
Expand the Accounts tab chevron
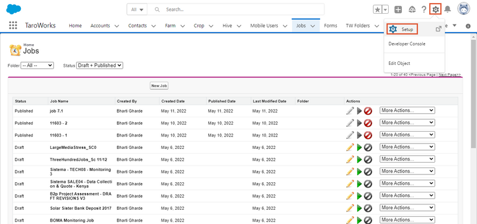pyautogui.click(x=117, y=26)
